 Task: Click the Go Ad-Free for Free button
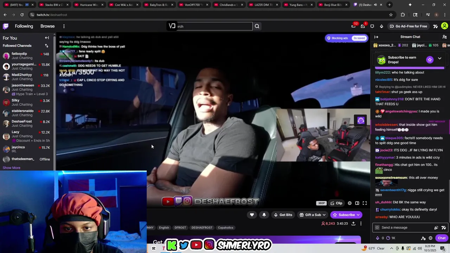click(408, 26)
